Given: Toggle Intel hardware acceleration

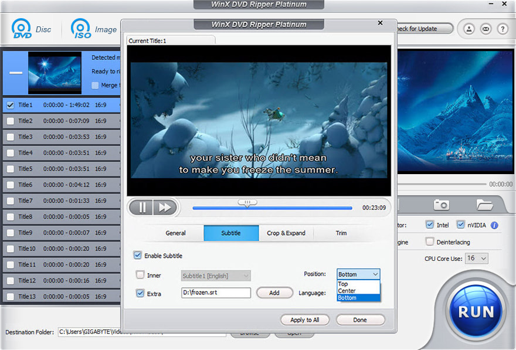Looking at the screenshot, I should (429, 225).
